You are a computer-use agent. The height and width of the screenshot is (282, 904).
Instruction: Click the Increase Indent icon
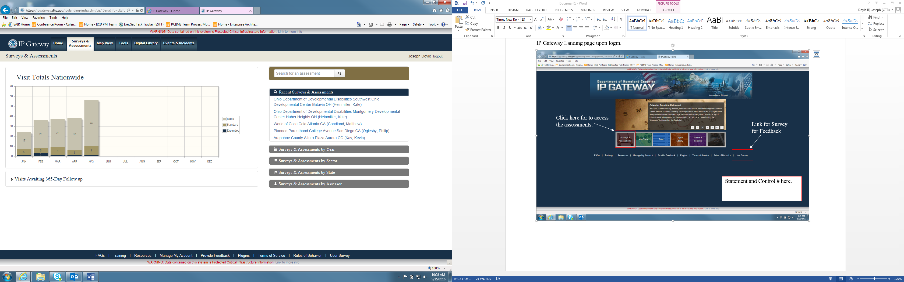tap(605, 20)
